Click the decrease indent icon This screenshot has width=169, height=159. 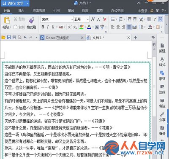130,19
